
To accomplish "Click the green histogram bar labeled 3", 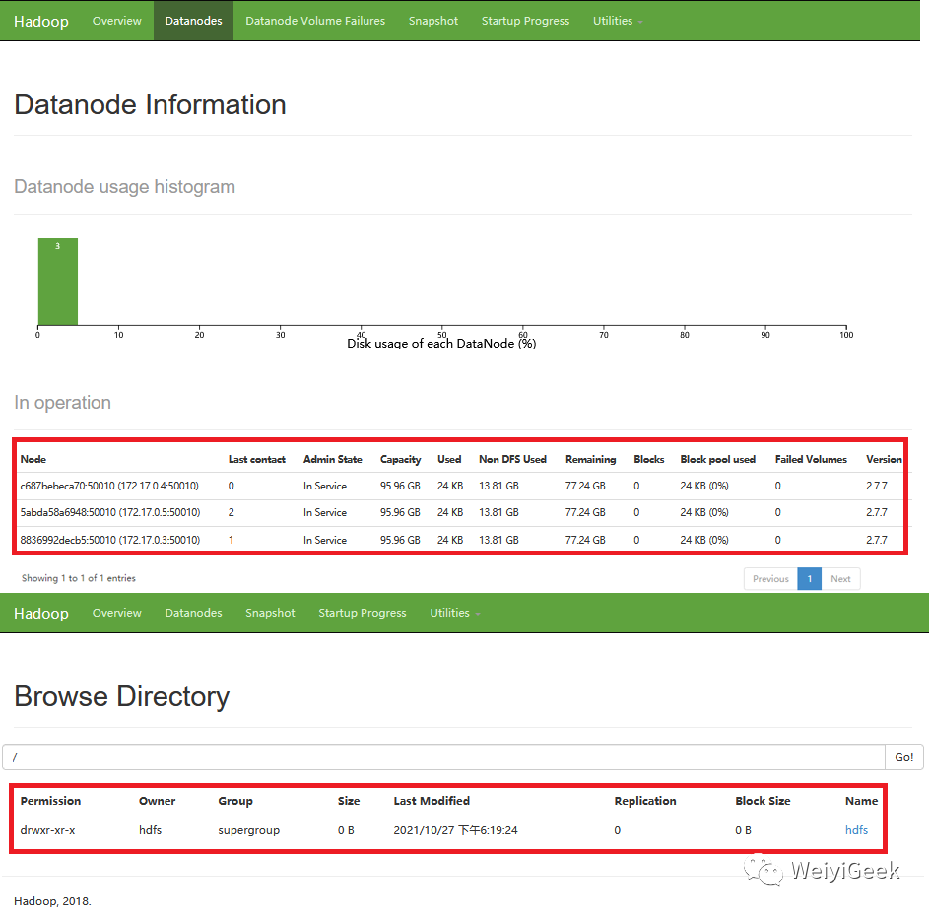I will [x=58, y=282].
